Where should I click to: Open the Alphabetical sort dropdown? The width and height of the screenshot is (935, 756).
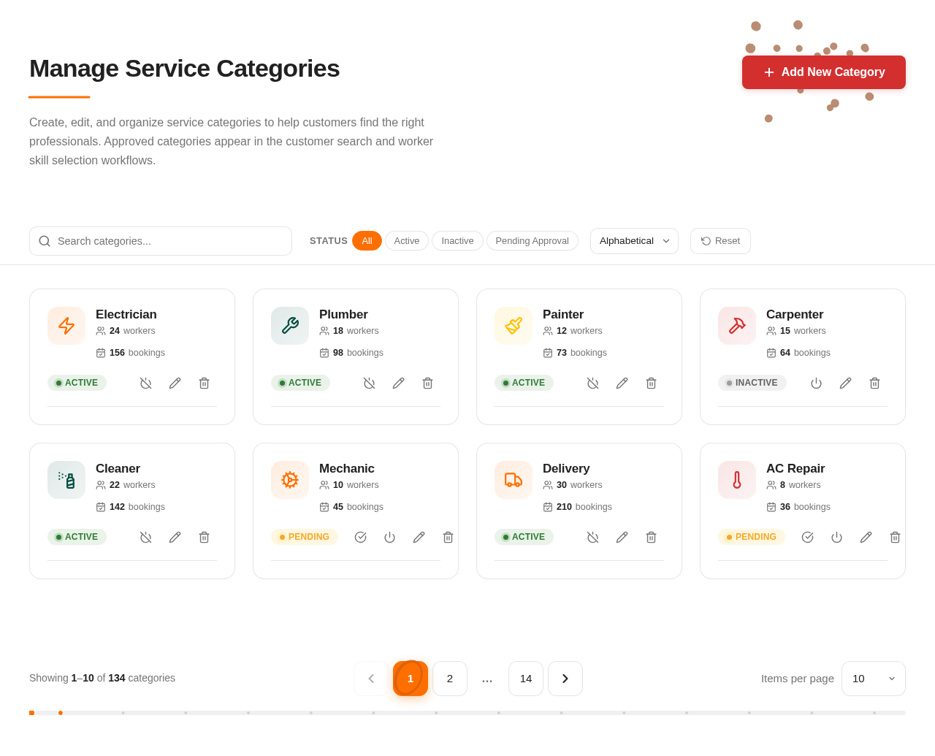[634, 241]
